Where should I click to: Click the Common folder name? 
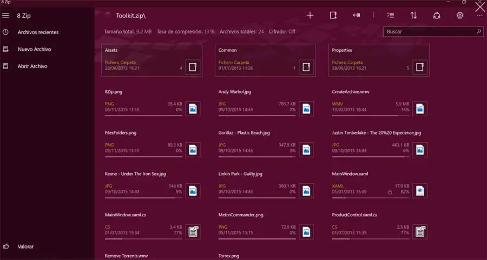pyautogui.click(x=227, y=50)
